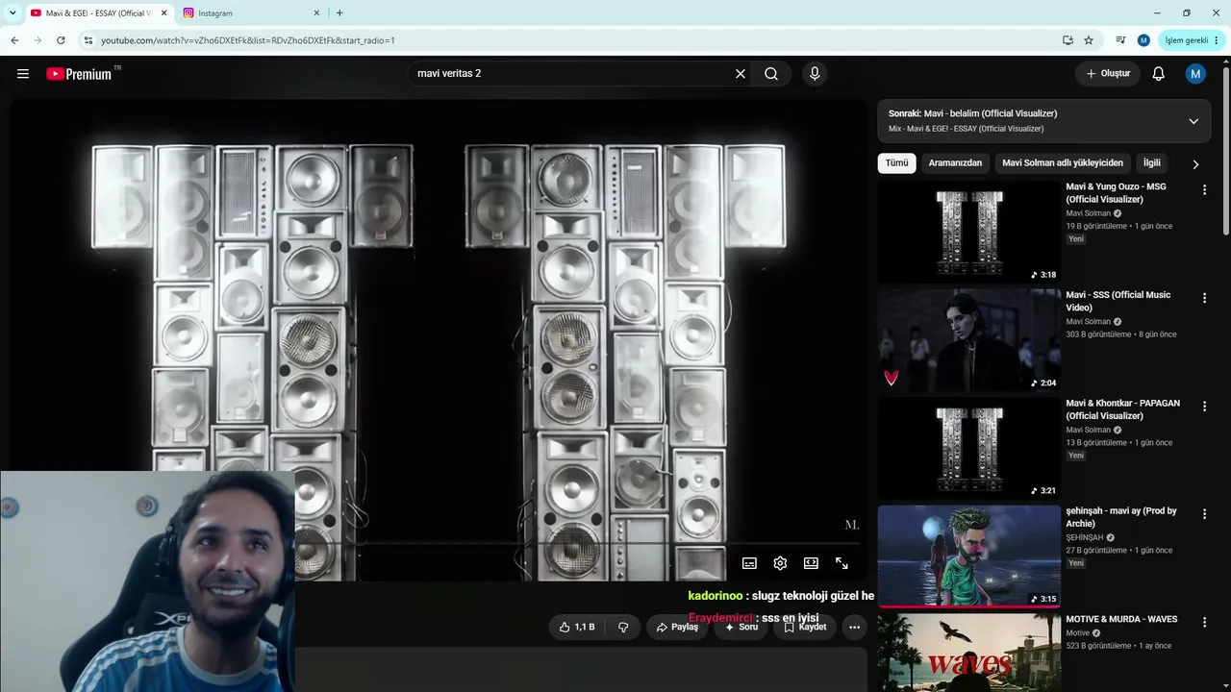Close the Instagram browser tab
Image resolution: width=1231 pixels, height=692 pixels.
click(314, 13)
